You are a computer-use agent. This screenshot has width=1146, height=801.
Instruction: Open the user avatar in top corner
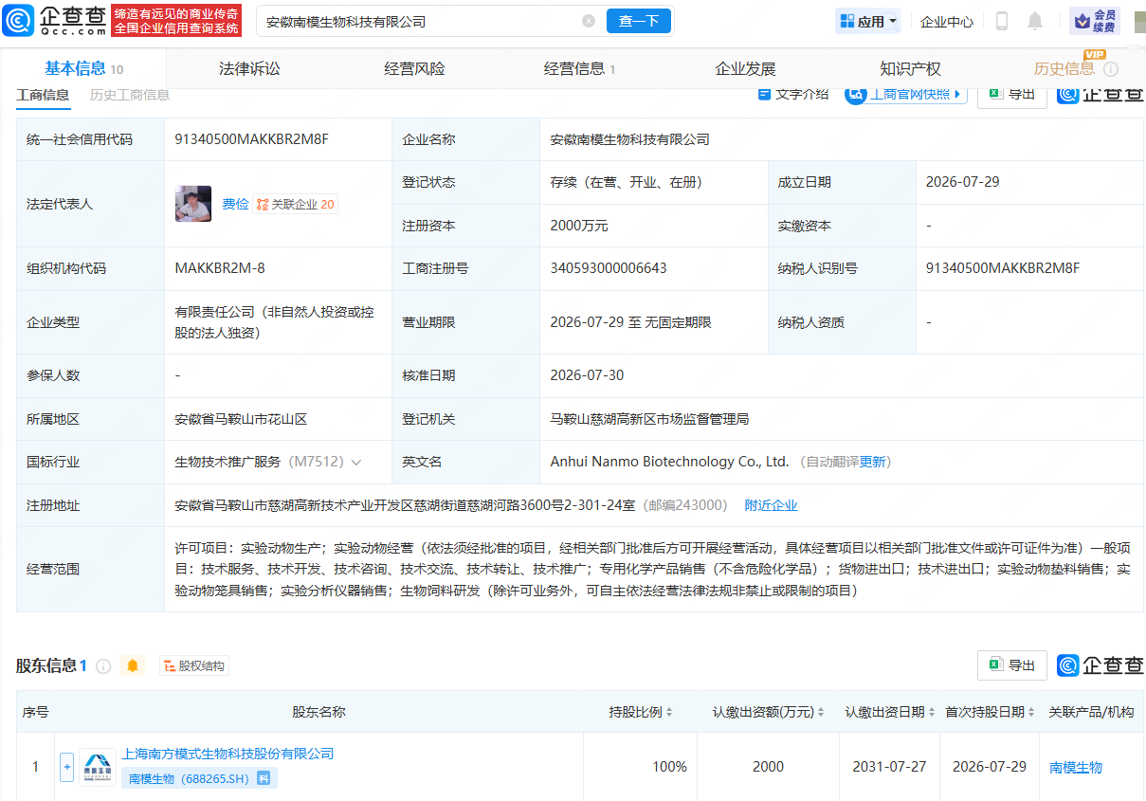click(1138, 21)
